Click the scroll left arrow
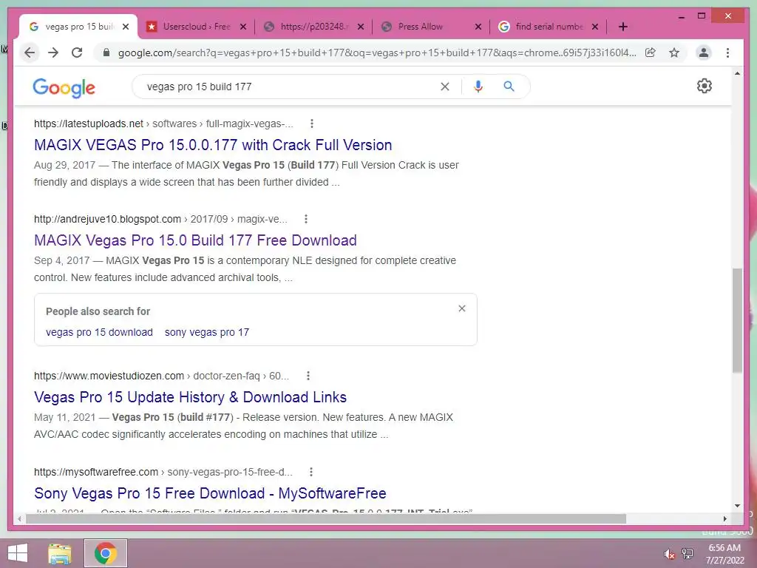 tap(19, 518)
